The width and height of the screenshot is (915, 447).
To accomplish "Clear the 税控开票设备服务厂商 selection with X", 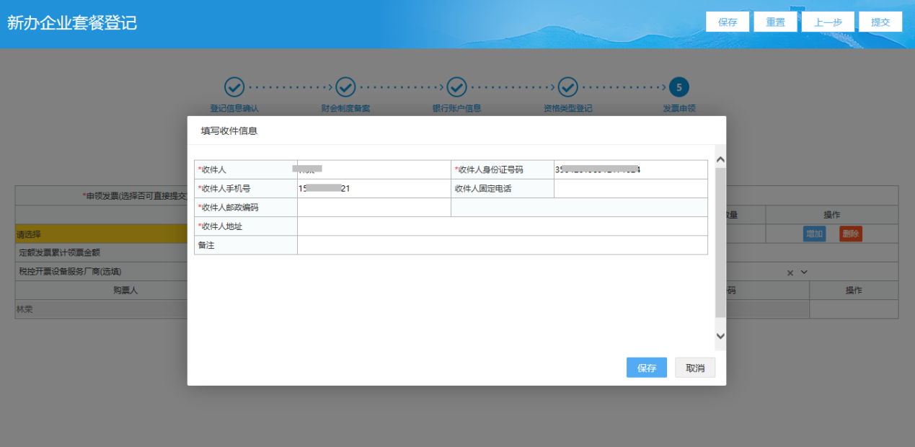I will coord(790,273).
